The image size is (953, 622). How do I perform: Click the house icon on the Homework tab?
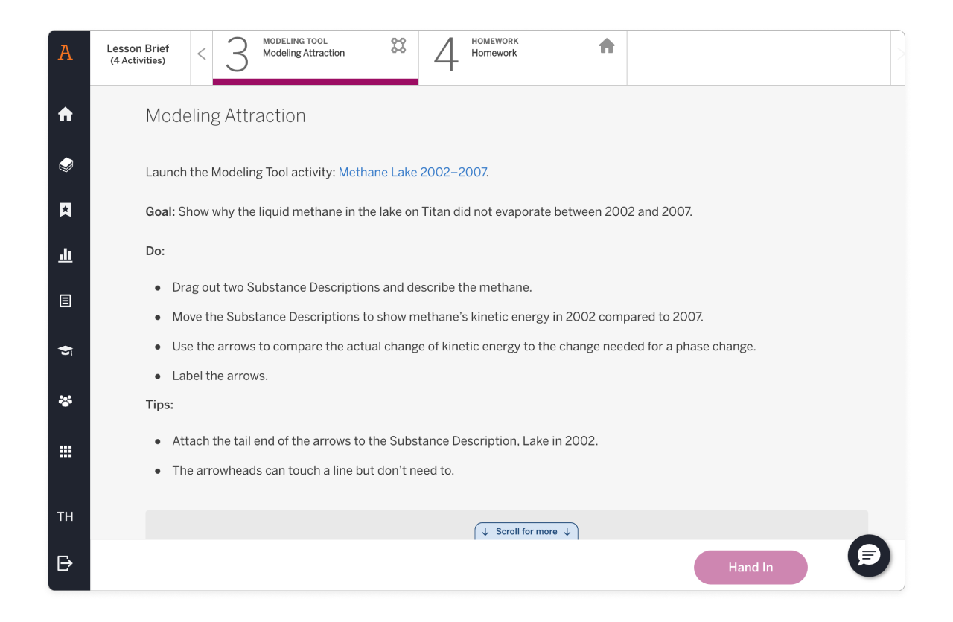pyautogui.click(x=607, y=46)
